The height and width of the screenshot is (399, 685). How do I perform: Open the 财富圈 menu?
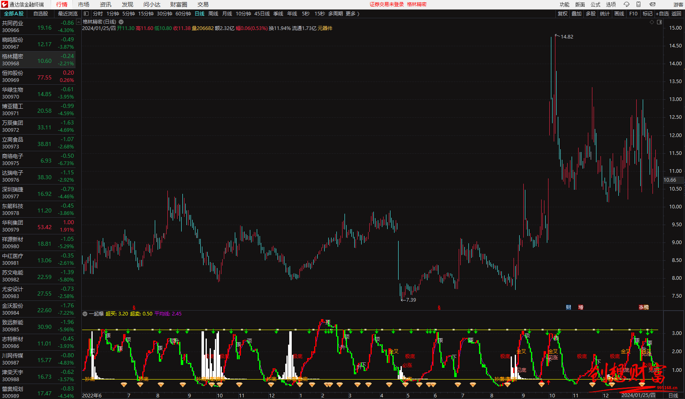click(179, 4)
